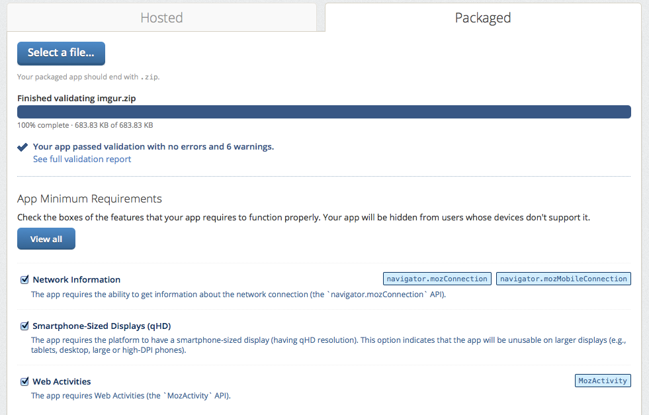The width and height of the screenshot is (649, 415).
Task: Toggle the Web Activities checkbox
Action: point(24,381)
